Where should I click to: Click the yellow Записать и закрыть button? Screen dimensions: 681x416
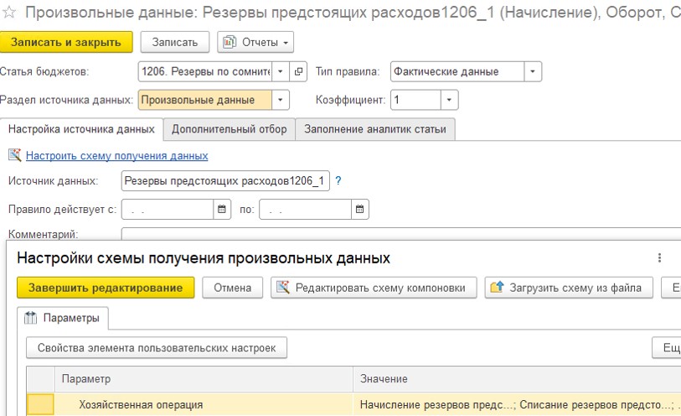(66, 42)
